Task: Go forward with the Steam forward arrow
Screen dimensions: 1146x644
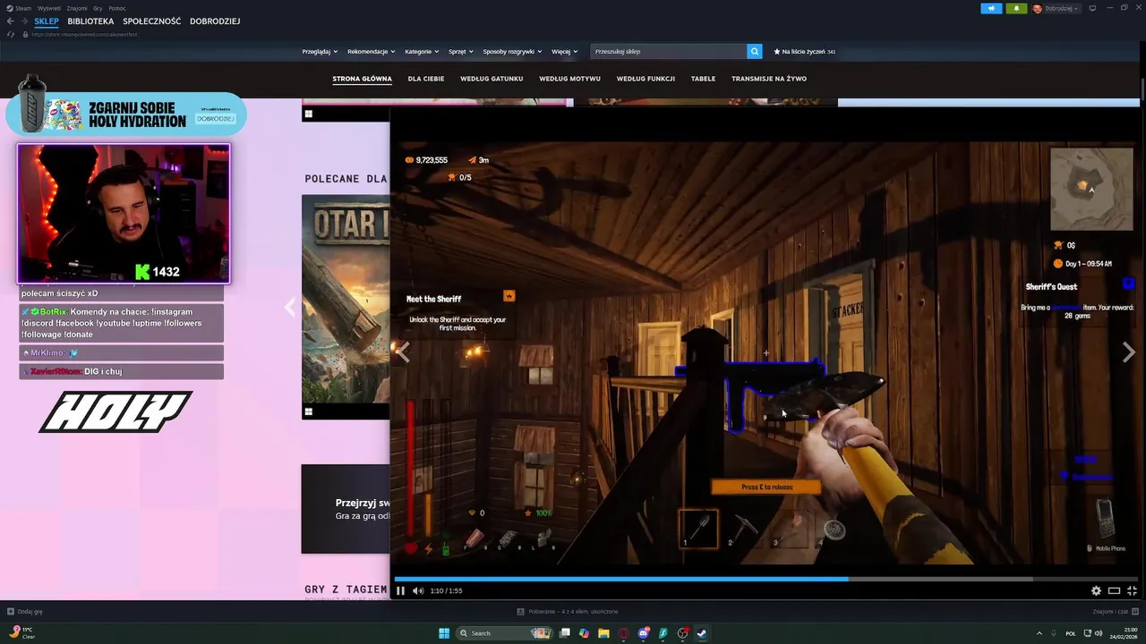Action: (24, 21)
